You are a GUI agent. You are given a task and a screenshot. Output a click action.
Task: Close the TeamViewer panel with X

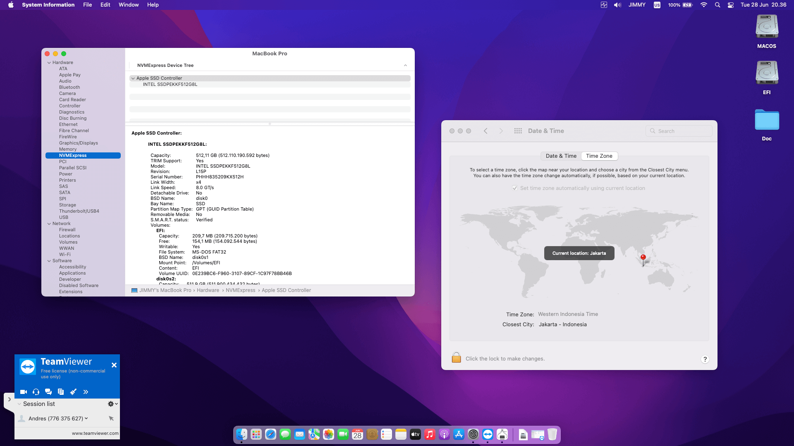114,365
